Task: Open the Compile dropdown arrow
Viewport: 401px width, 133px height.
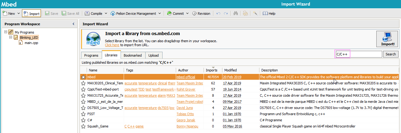Action: 106,14
